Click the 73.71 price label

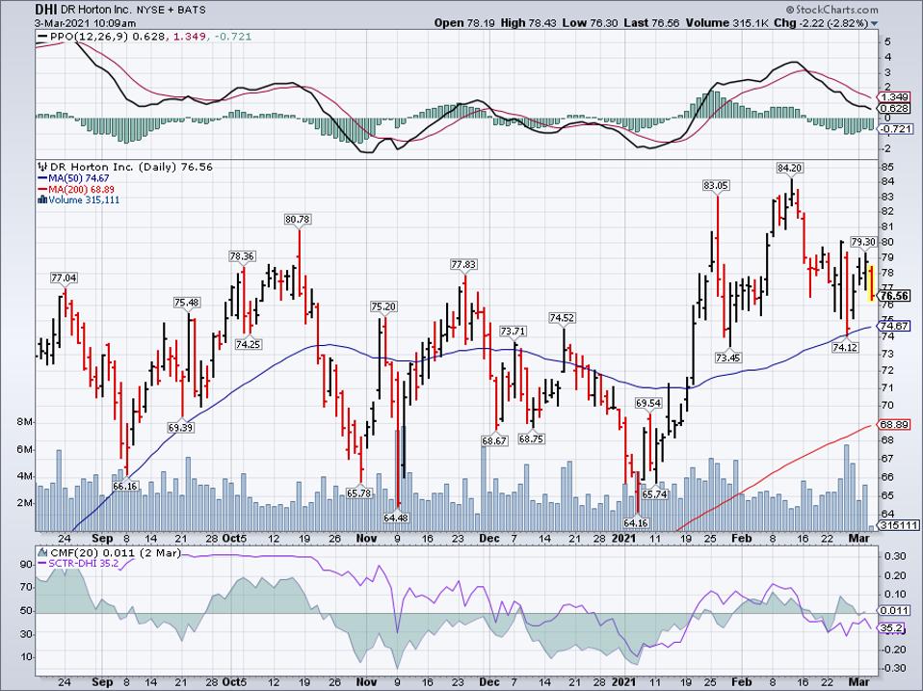513,332
